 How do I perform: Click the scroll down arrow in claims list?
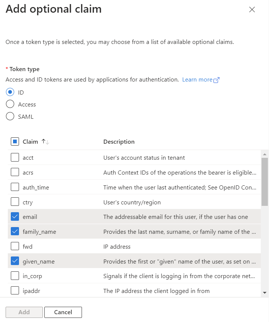click(x=265, y=293)
